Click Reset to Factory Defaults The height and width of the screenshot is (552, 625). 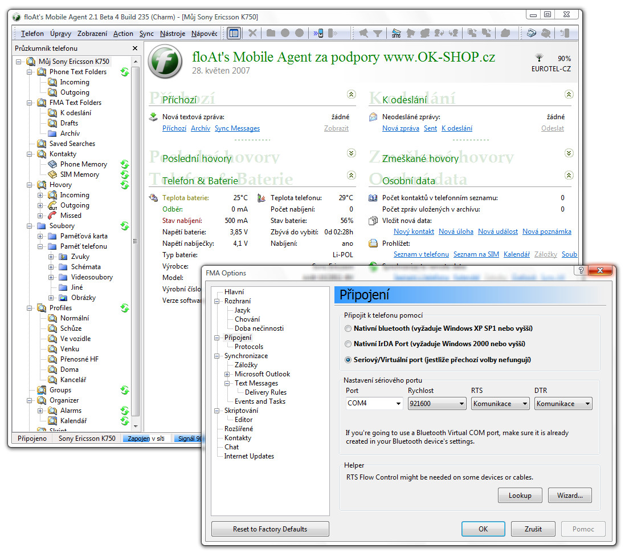tap(270, 529)
